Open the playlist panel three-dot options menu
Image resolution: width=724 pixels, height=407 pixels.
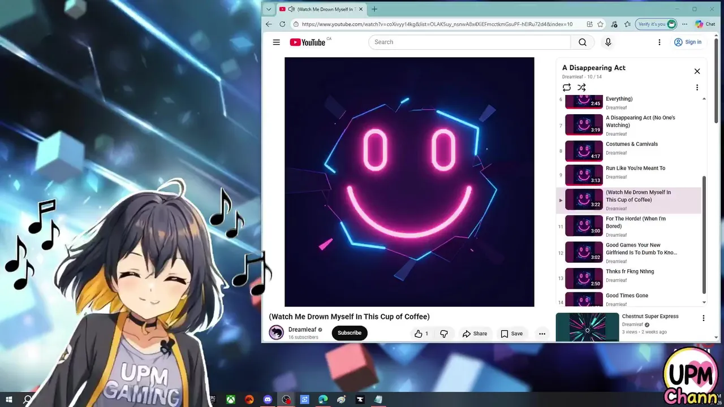[697, 88]
